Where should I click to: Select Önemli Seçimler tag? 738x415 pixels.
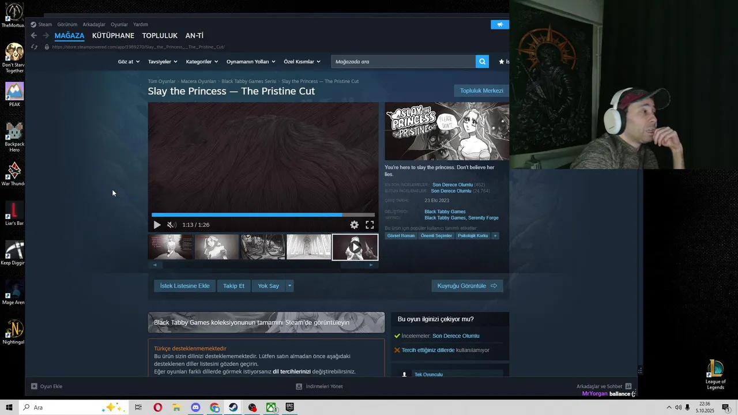436,236
